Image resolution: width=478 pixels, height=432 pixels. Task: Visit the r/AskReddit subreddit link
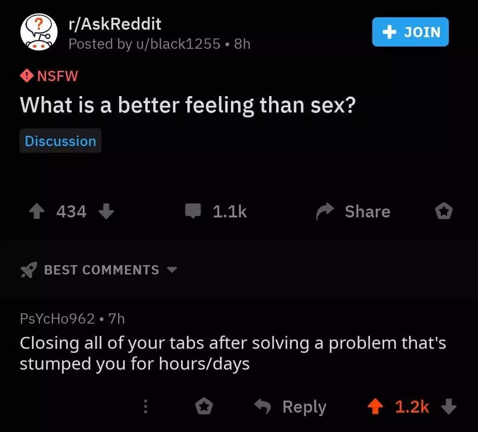pyautogui.click(x=115, y=23)
